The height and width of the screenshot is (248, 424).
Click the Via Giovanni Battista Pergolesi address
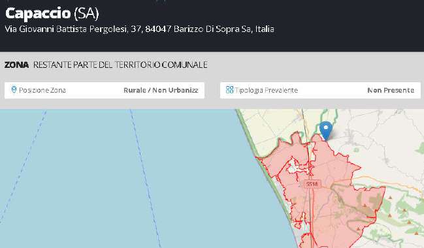140,29
